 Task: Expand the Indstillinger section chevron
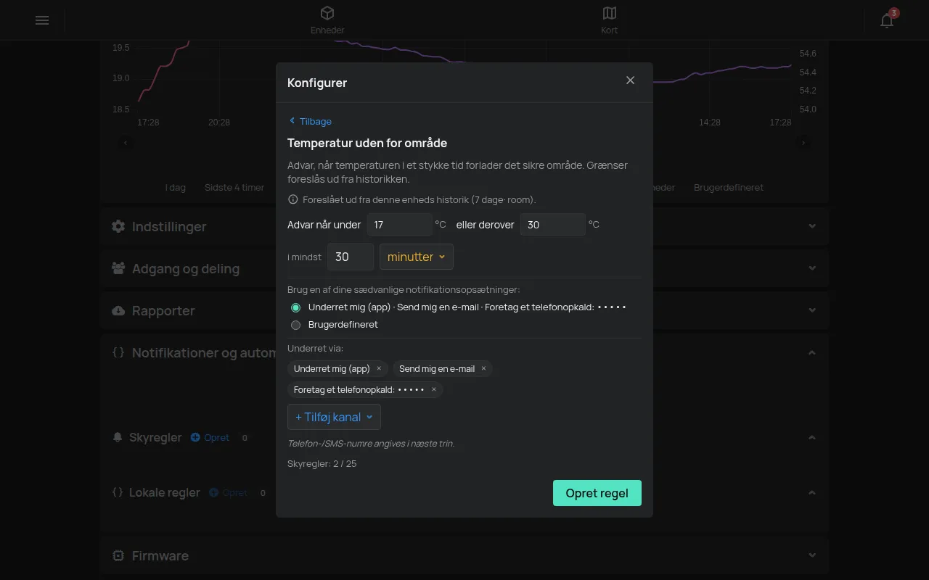pos(812,226)
